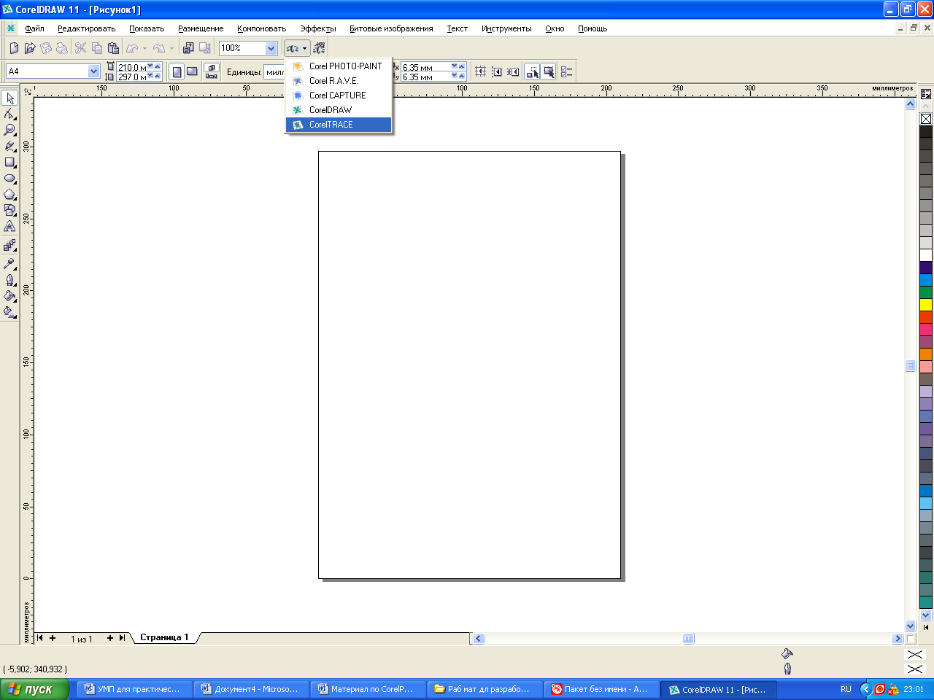Select the Polygon tool

coord(10,195)
